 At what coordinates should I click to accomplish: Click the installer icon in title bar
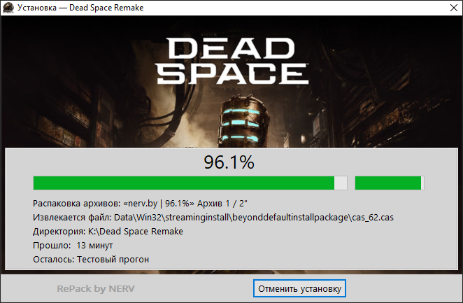click(x=8, y=8)
